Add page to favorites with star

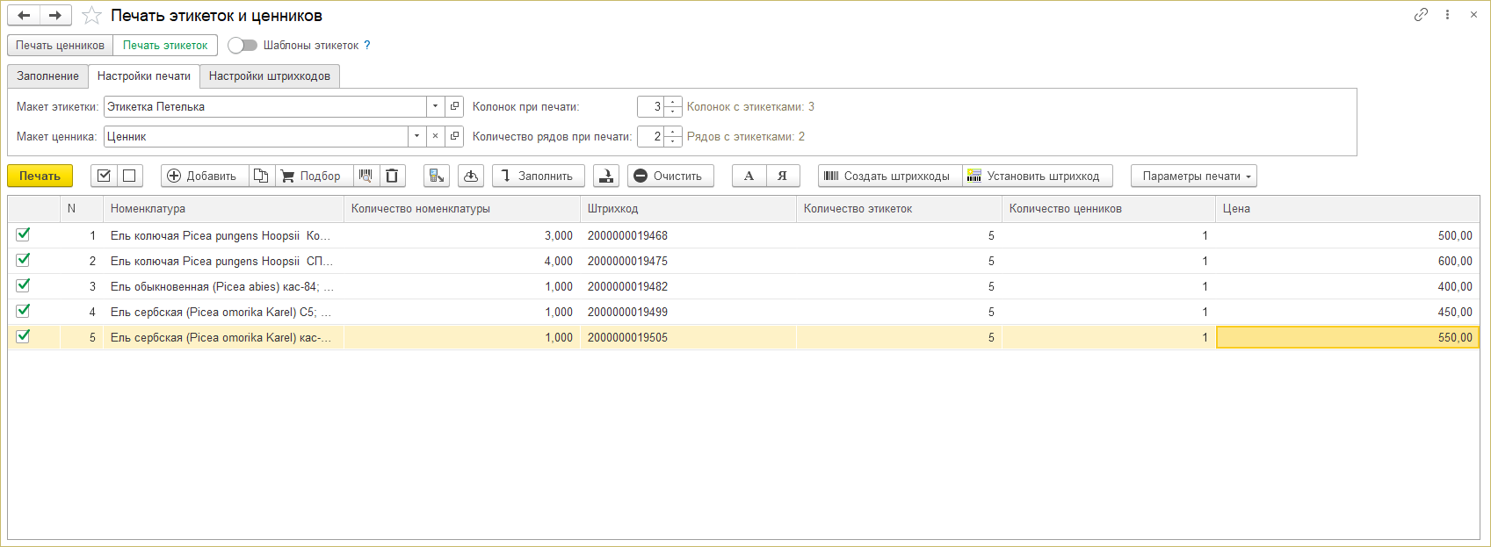91,16
